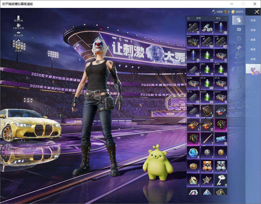Select the materials item with count 1 in first row
The image size is (261, 204).
point(207,28)
